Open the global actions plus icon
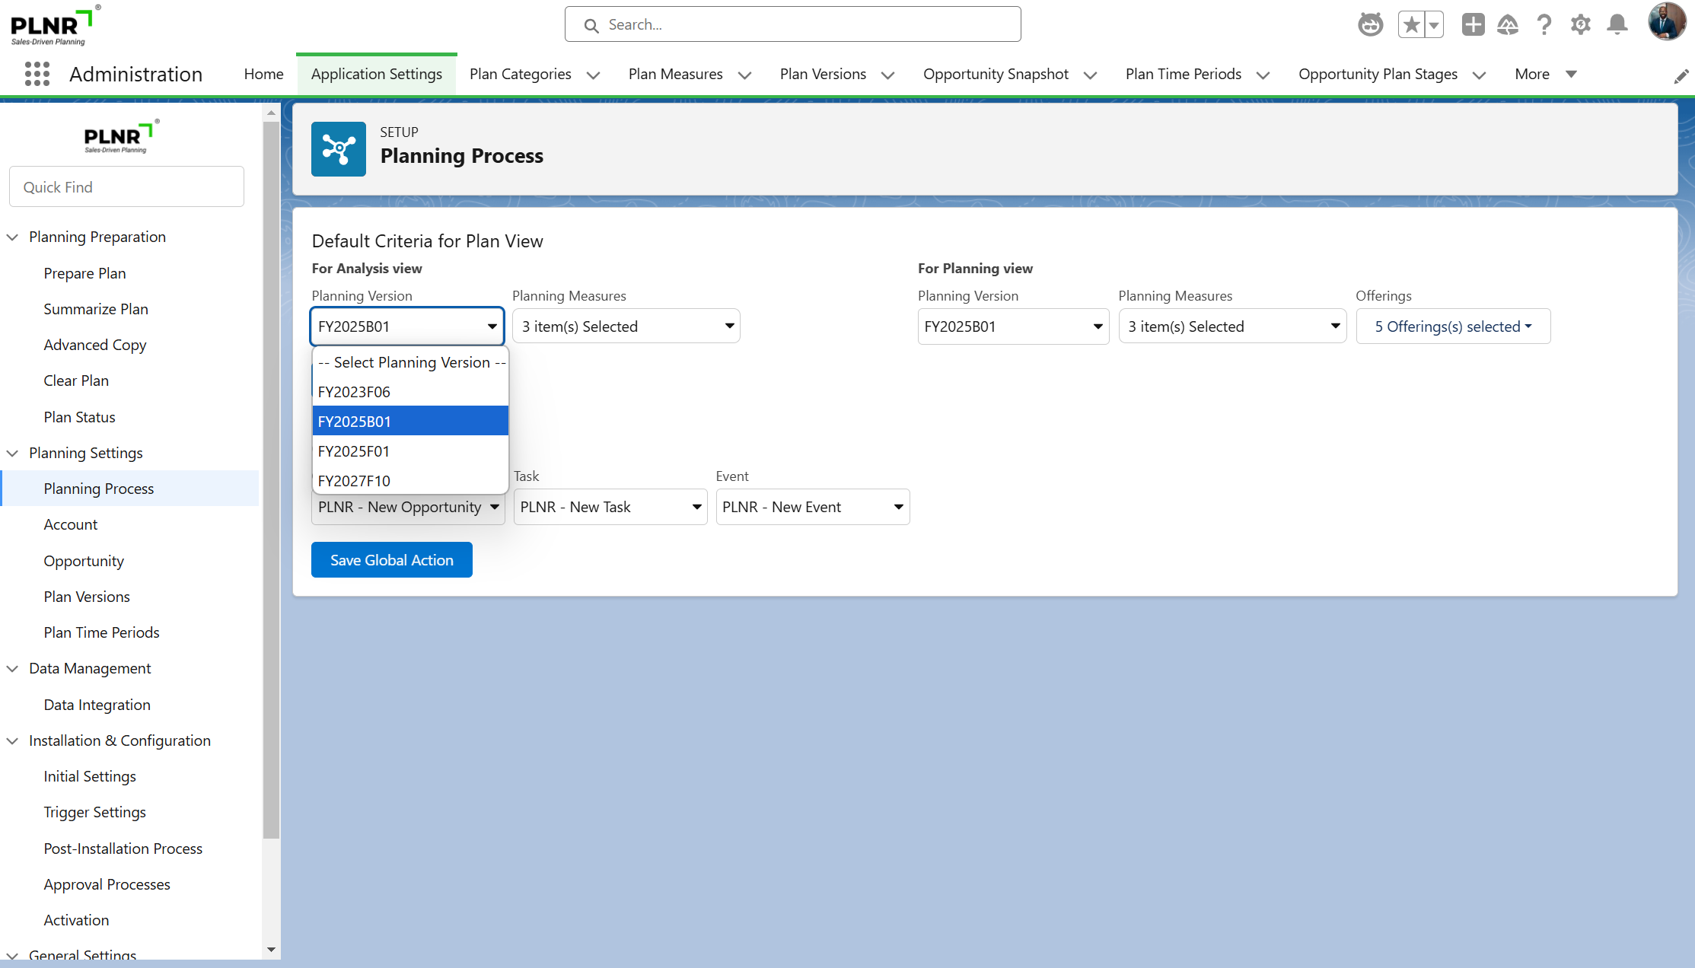 click(x=1473, y=24)
